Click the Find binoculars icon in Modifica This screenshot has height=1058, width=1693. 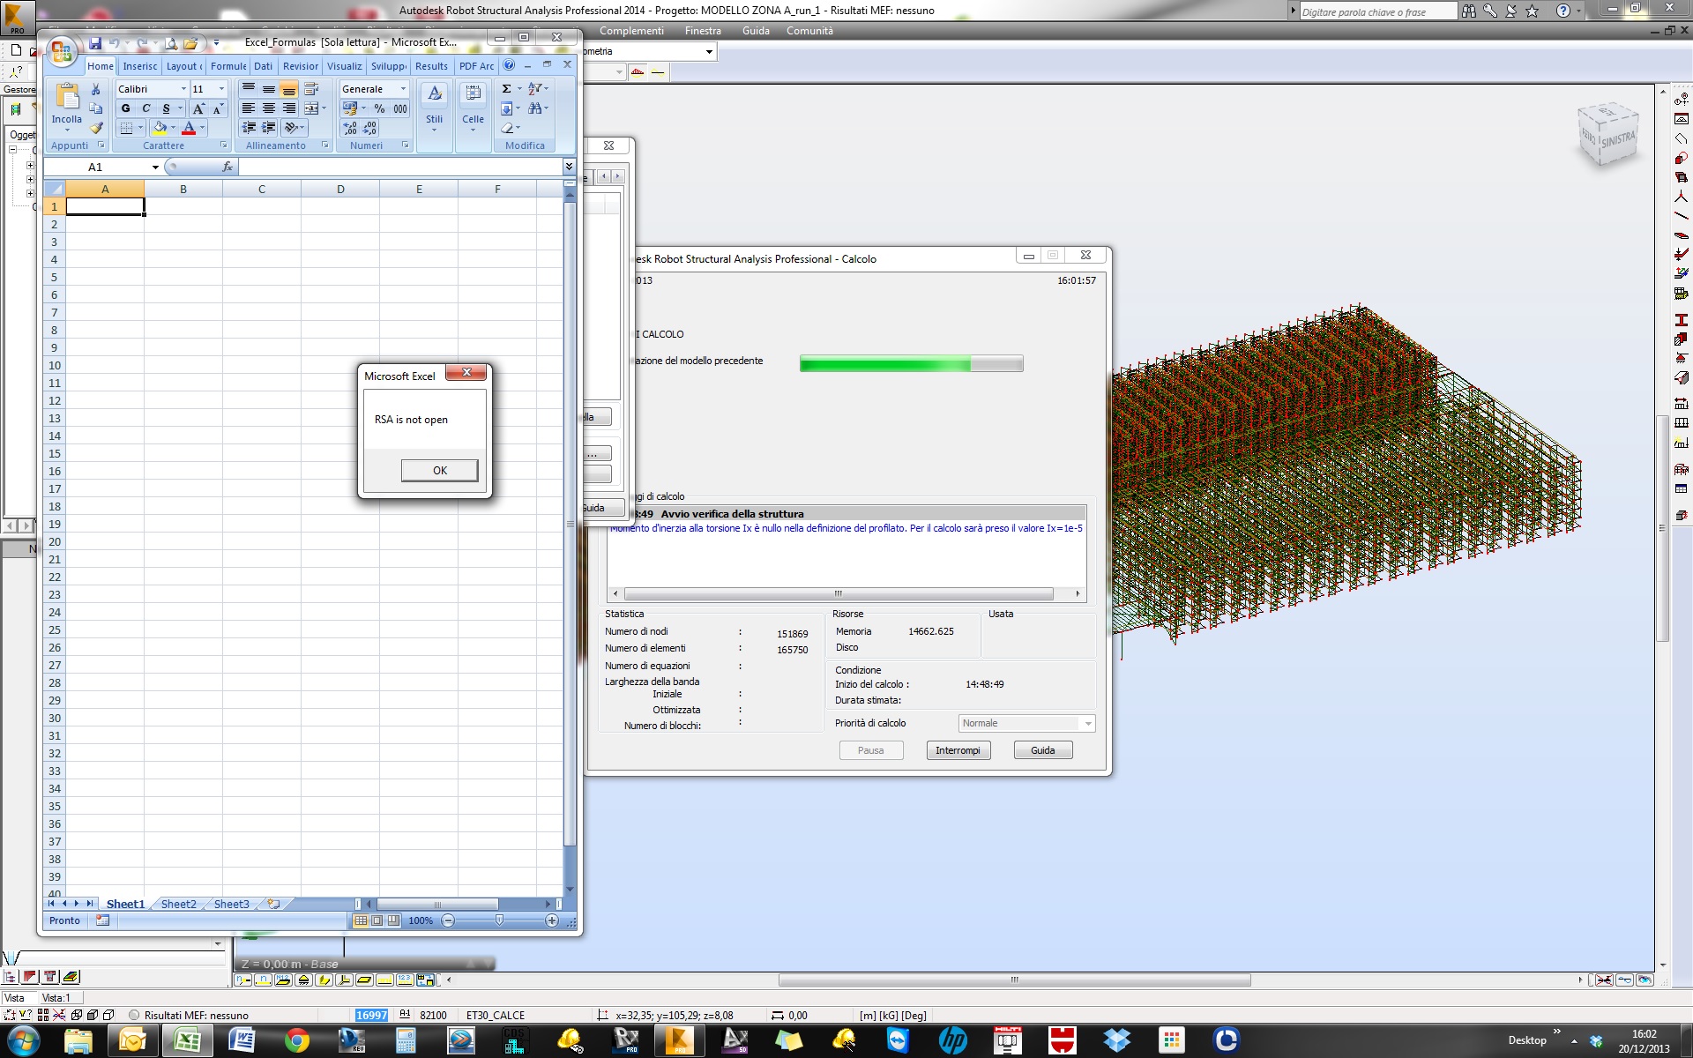535,108
